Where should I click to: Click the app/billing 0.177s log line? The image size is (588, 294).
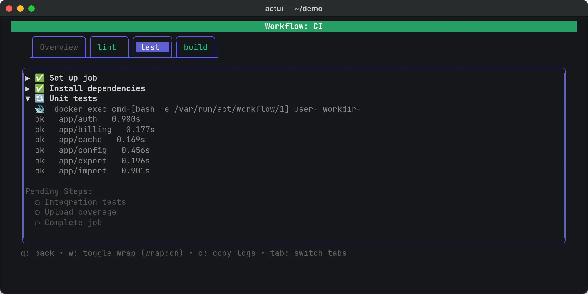[x=95, y=130]
